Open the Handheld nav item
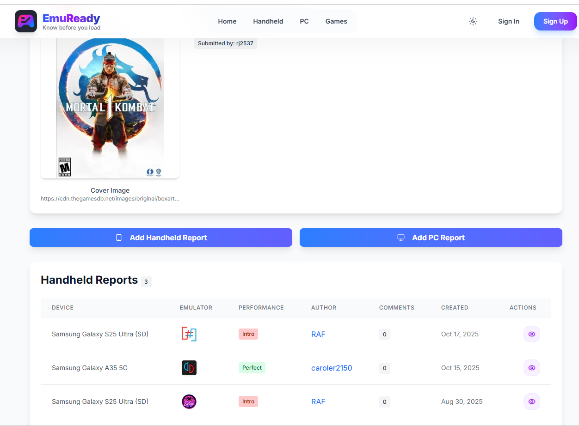Viewport: 579px width, 426px height. (x=268, y=21)
